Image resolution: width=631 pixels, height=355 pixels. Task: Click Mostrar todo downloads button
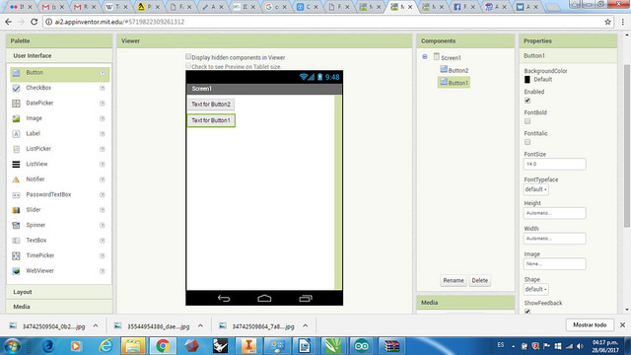[590, 324]
